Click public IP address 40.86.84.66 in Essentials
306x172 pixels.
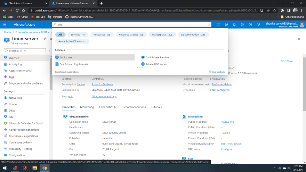[x=218, y=79]
